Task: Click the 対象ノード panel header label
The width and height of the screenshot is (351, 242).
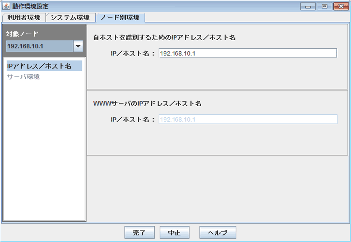Action: [22, 34]
